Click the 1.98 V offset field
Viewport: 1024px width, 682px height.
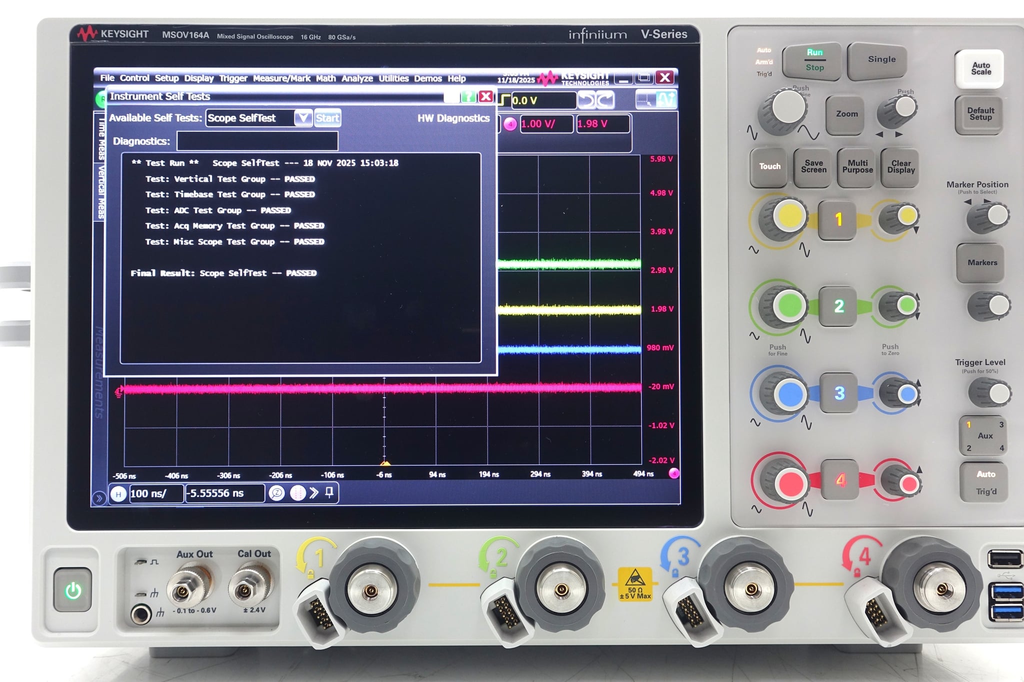602,124
